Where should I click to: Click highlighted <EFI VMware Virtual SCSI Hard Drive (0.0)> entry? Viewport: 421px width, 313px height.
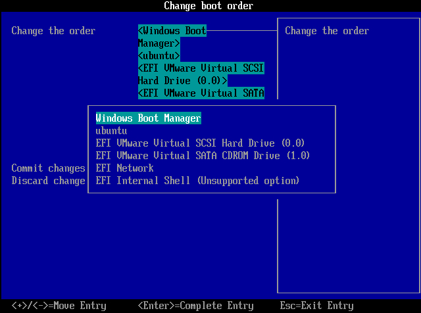tap(201, 74)
